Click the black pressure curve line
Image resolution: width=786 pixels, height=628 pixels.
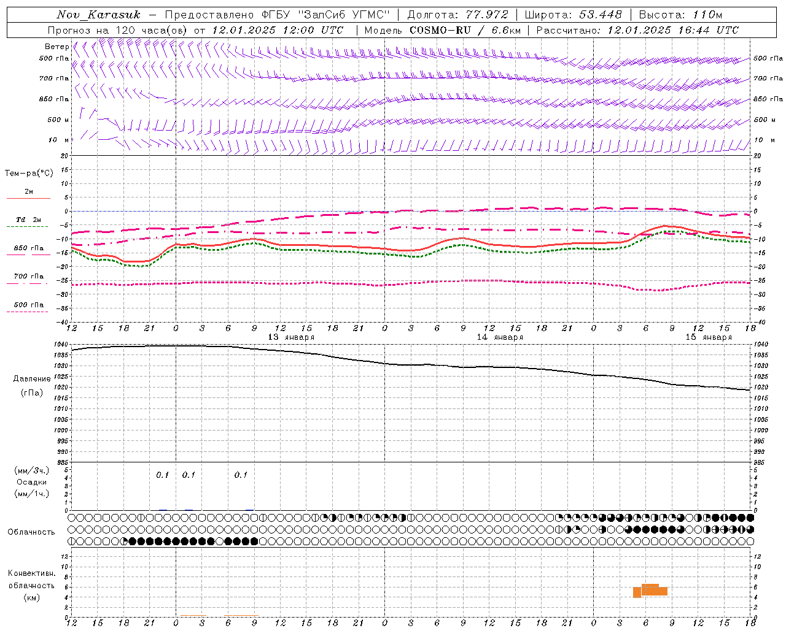point(411,365)
